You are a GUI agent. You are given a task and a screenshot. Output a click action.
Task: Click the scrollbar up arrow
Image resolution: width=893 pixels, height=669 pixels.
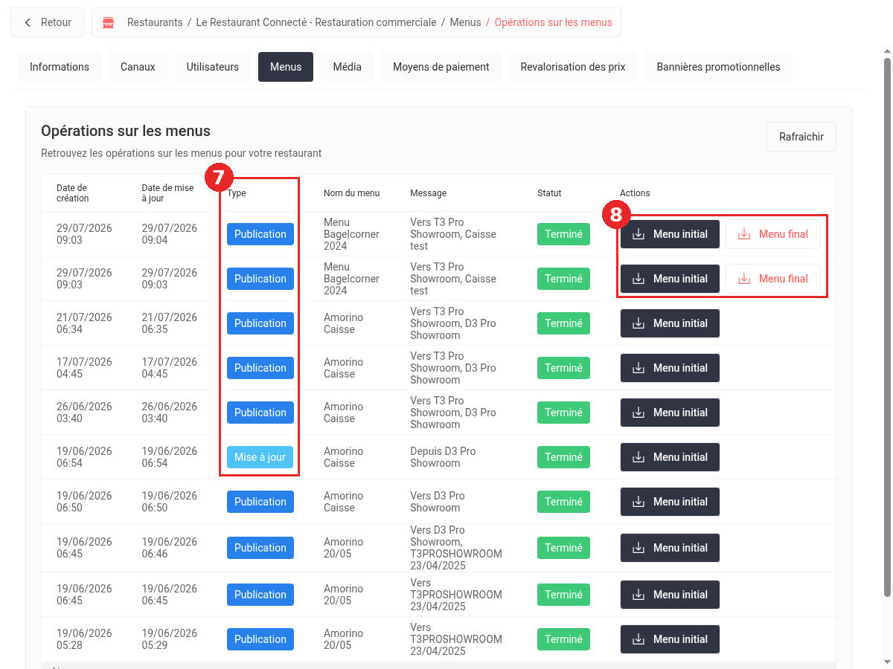coord(886,51)
